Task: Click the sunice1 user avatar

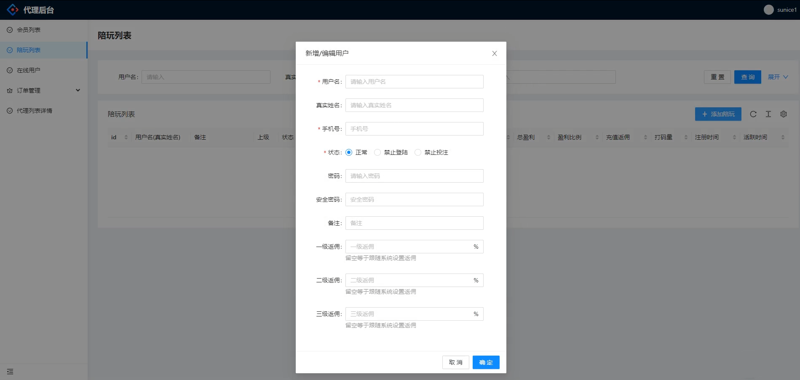Action: [x=768, y=10]
